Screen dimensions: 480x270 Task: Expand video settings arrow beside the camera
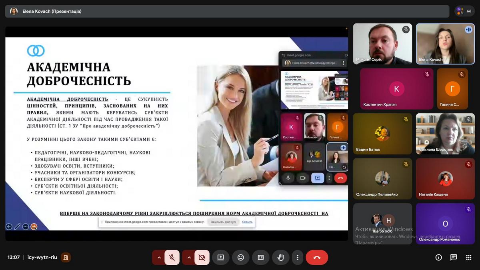tap(189, 258)
